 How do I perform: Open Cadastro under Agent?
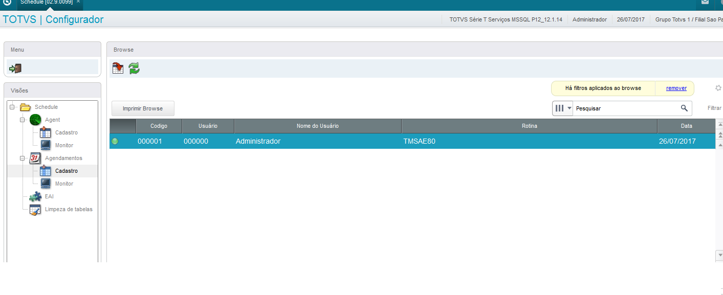pyautogui.click(x=67, y=132)
